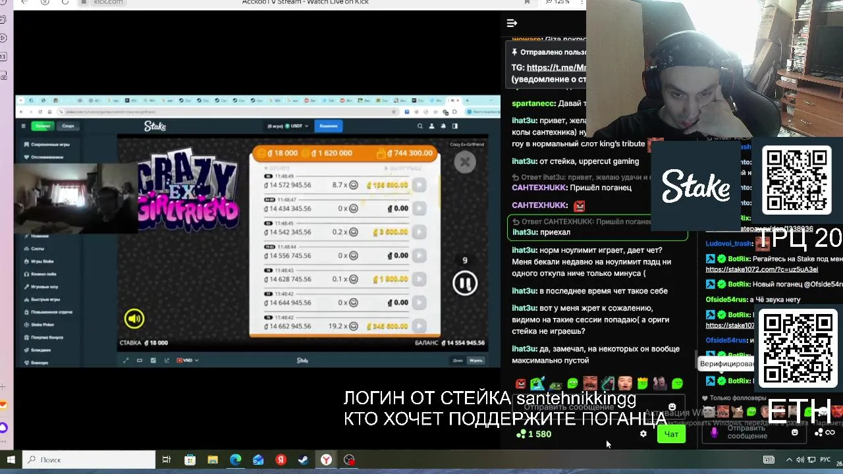Open the USDT currency dropdown

coord(288,126)
